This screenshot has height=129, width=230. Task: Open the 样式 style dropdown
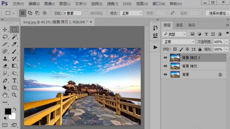pos(131,13)
